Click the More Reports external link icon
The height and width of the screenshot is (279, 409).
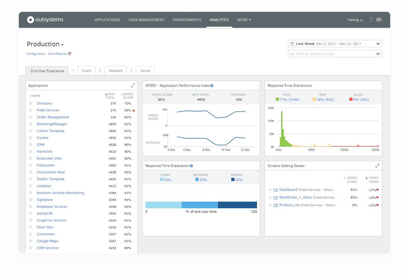tap(70, 53)
